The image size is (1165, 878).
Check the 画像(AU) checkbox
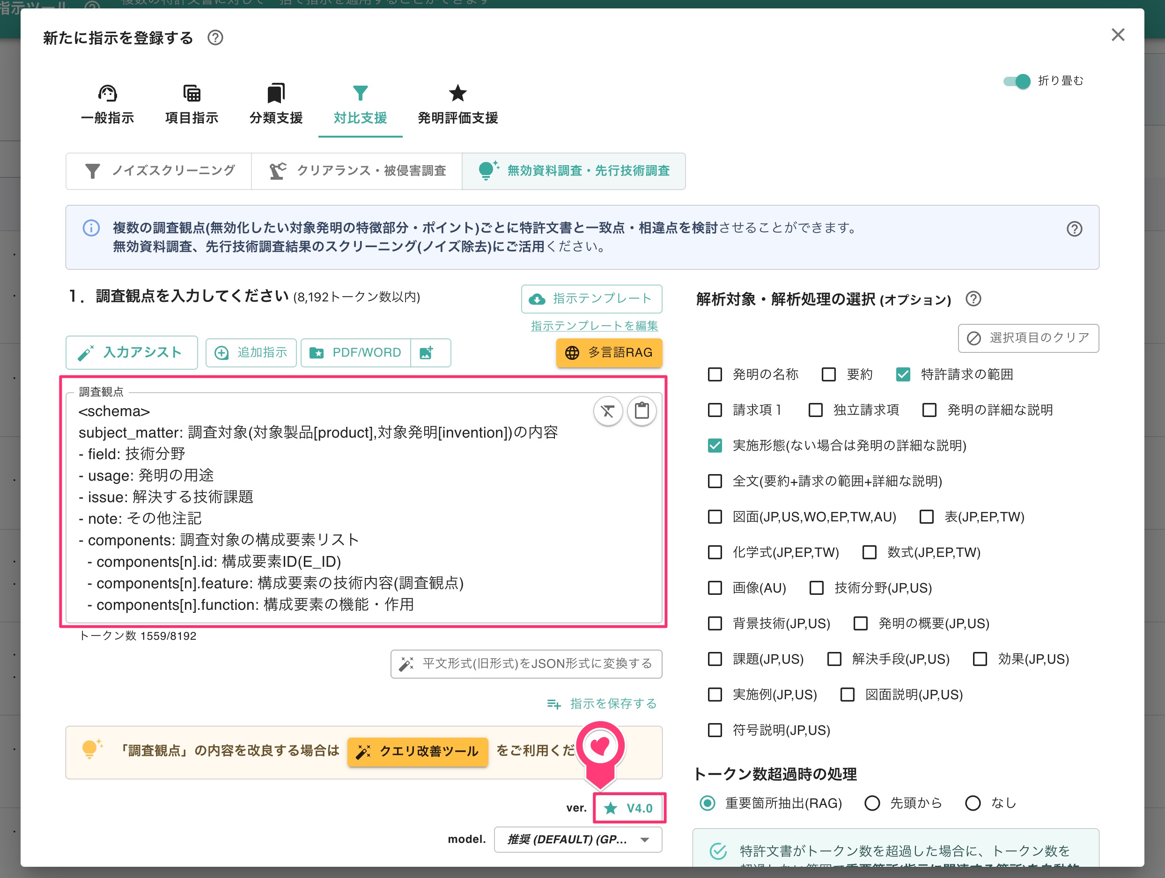pos(715,588)
